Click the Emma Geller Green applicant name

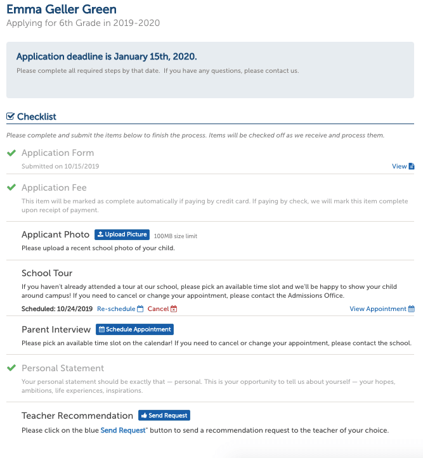point(62,10)
